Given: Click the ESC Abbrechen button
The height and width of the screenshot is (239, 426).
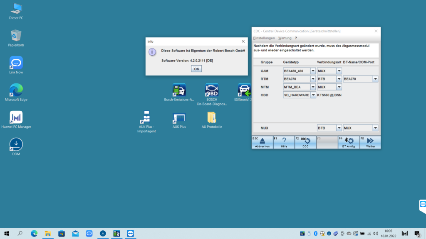Looking at the screenshot, I should pos(262,142).
